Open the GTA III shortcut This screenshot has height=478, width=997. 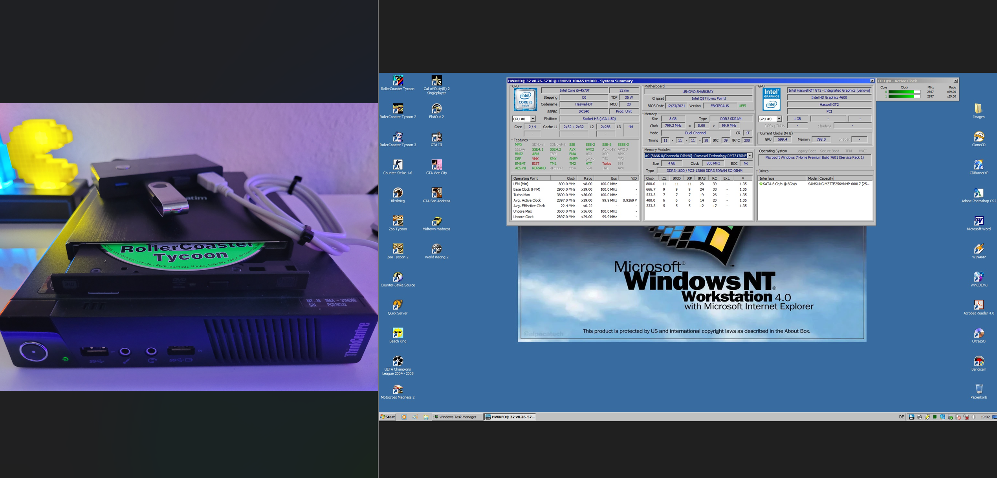click(x=436, y=139)
